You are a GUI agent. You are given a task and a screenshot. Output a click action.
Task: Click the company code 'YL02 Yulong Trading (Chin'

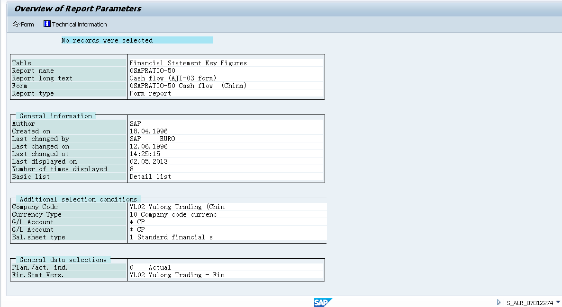click(177, 207)
